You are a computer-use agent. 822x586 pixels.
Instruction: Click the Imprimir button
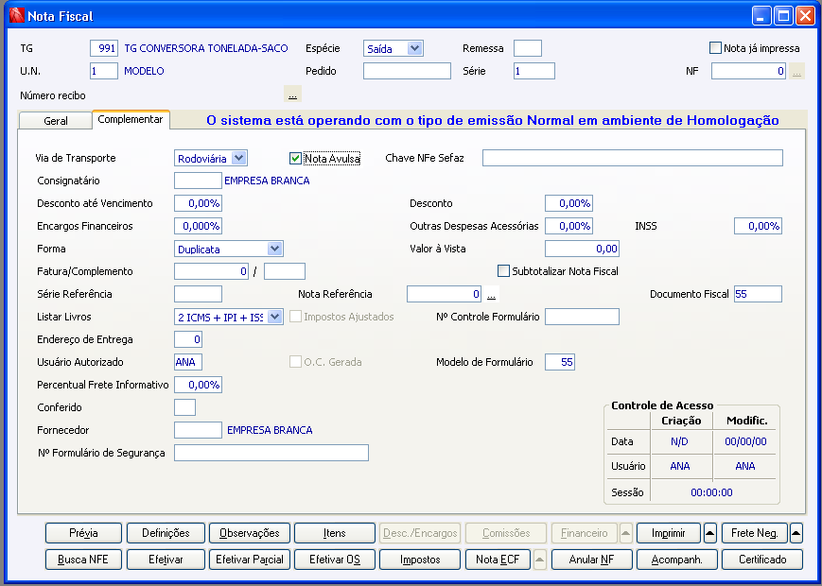pos(669,533)
